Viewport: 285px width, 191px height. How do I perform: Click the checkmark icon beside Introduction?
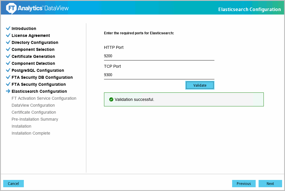(x=8, y=28)
